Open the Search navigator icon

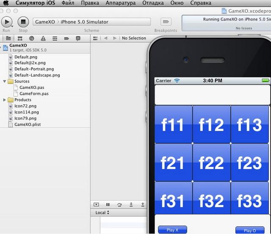(31, 38)
